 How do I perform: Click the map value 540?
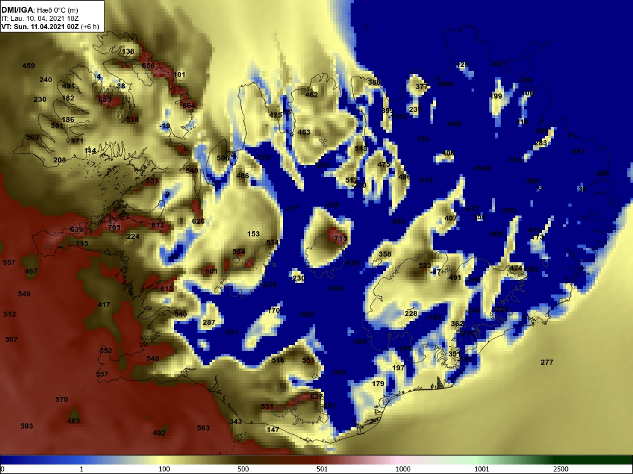tap(180, 314)
